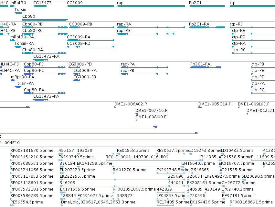Select transcript ctp-RE

pos(238,31)
